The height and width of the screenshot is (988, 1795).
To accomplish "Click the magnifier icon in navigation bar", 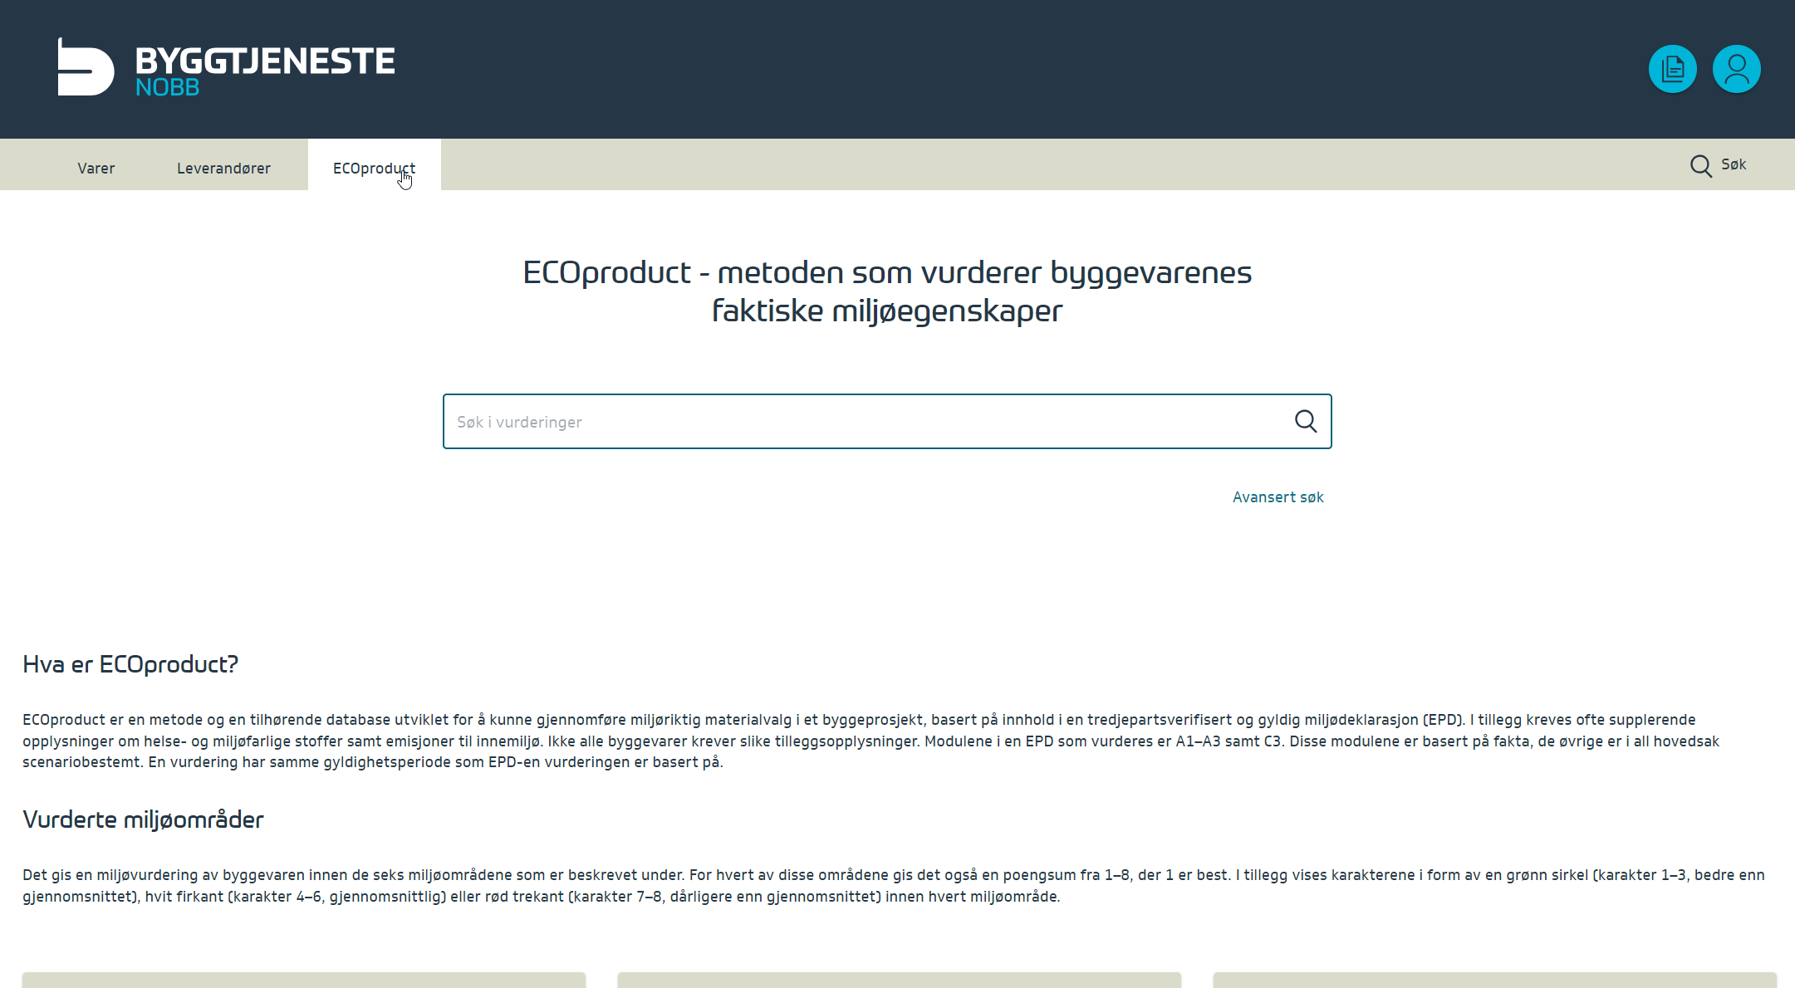I will (1700, 166).
